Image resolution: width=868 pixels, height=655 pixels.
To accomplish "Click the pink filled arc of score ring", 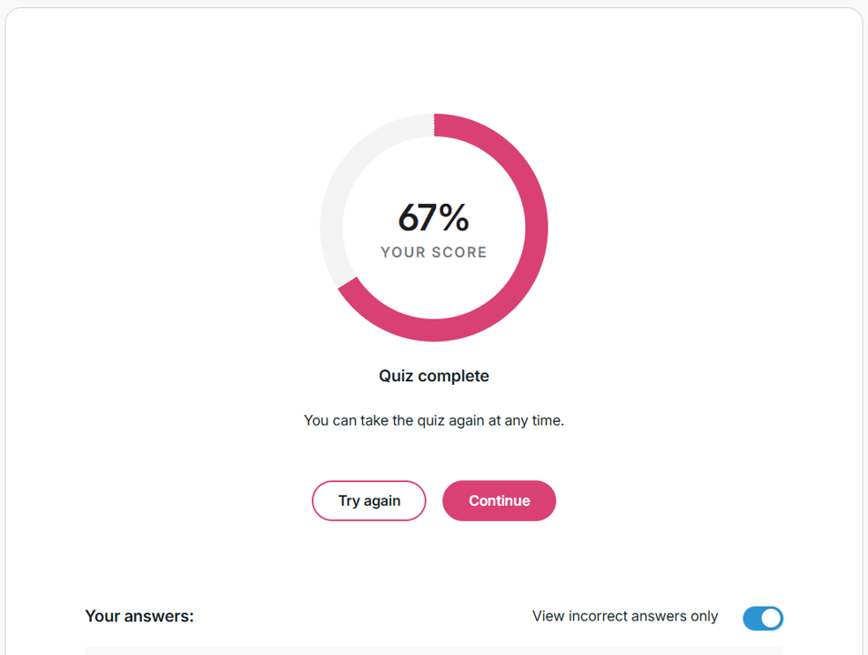I will coord(535,227).
